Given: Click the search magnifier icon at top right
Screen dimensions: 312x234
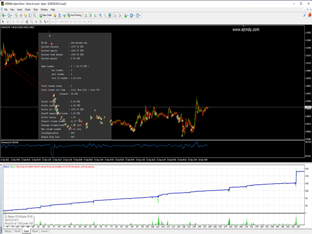Looking at the screenshot, I should click(304, 15).
